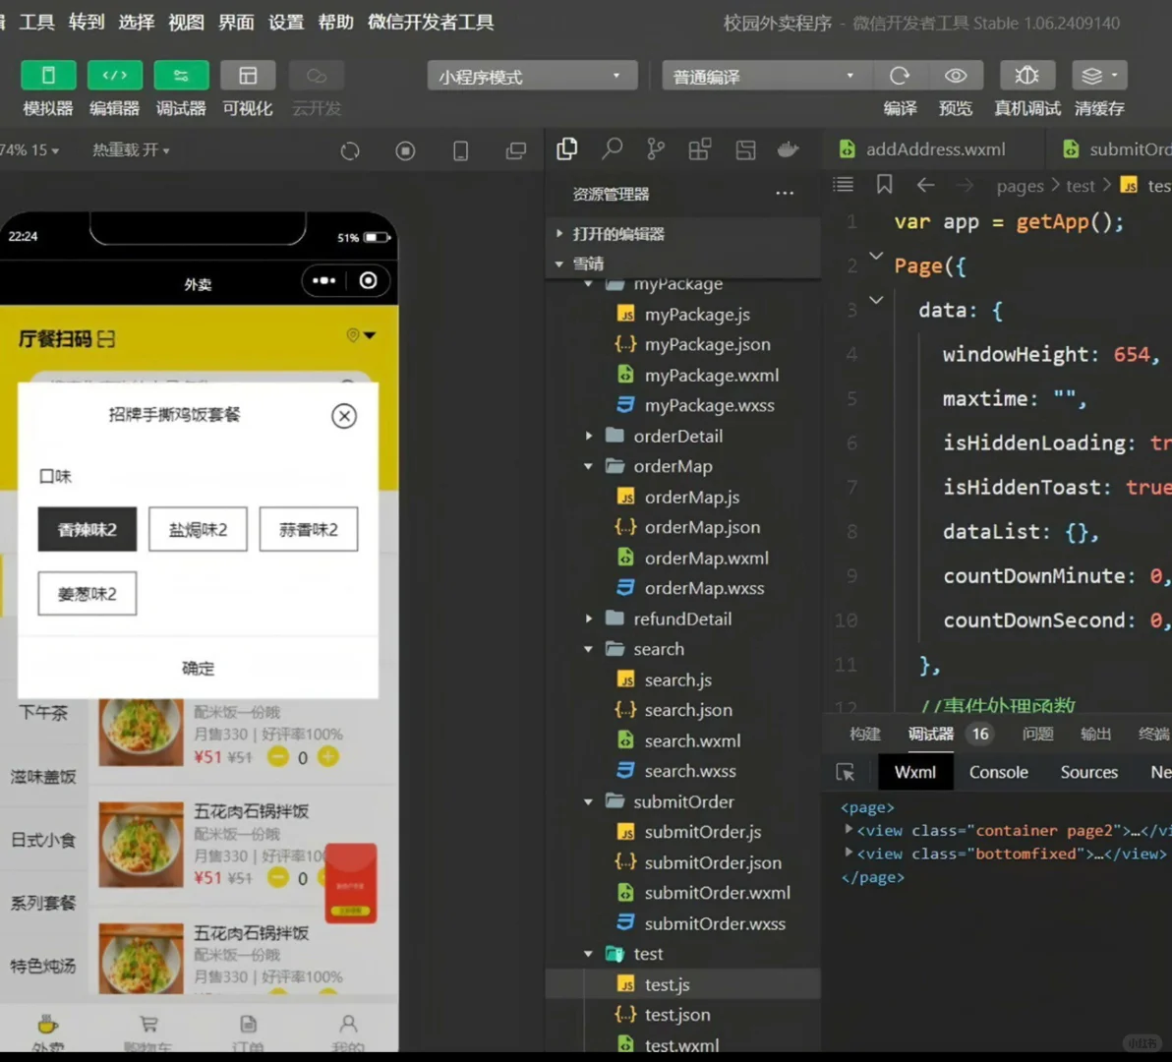The height and width of the screenshot is (1062, 1172).
Task: Close the flavor selection popup
Action: click(x=344, y=416)
